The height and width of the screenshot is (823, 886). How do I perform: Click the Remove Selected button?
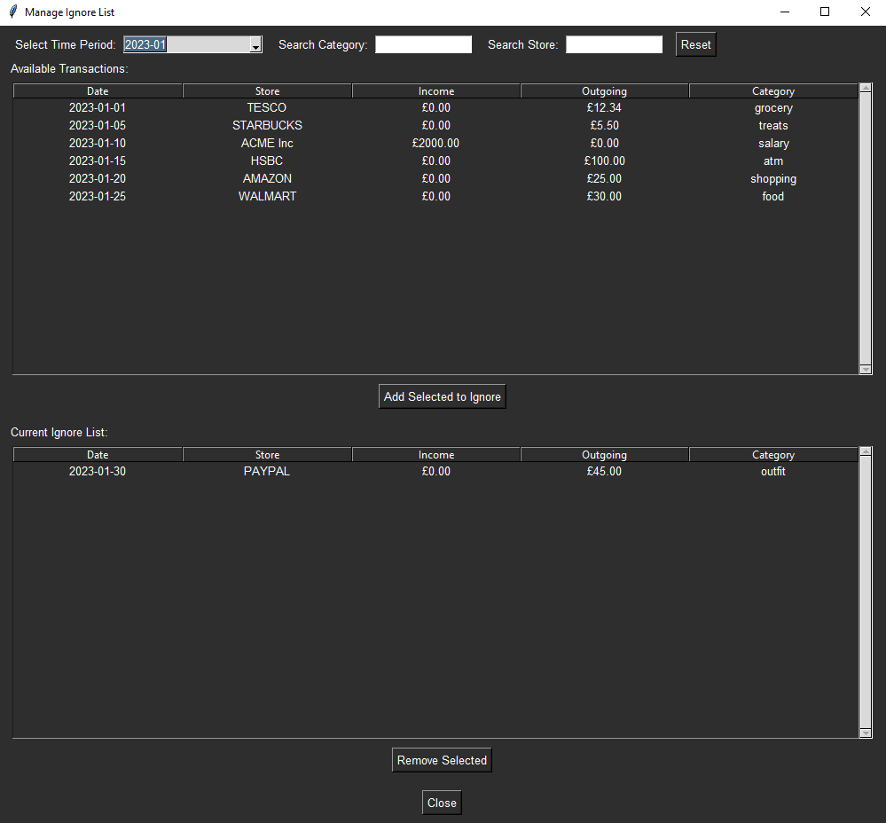point(442,760)
